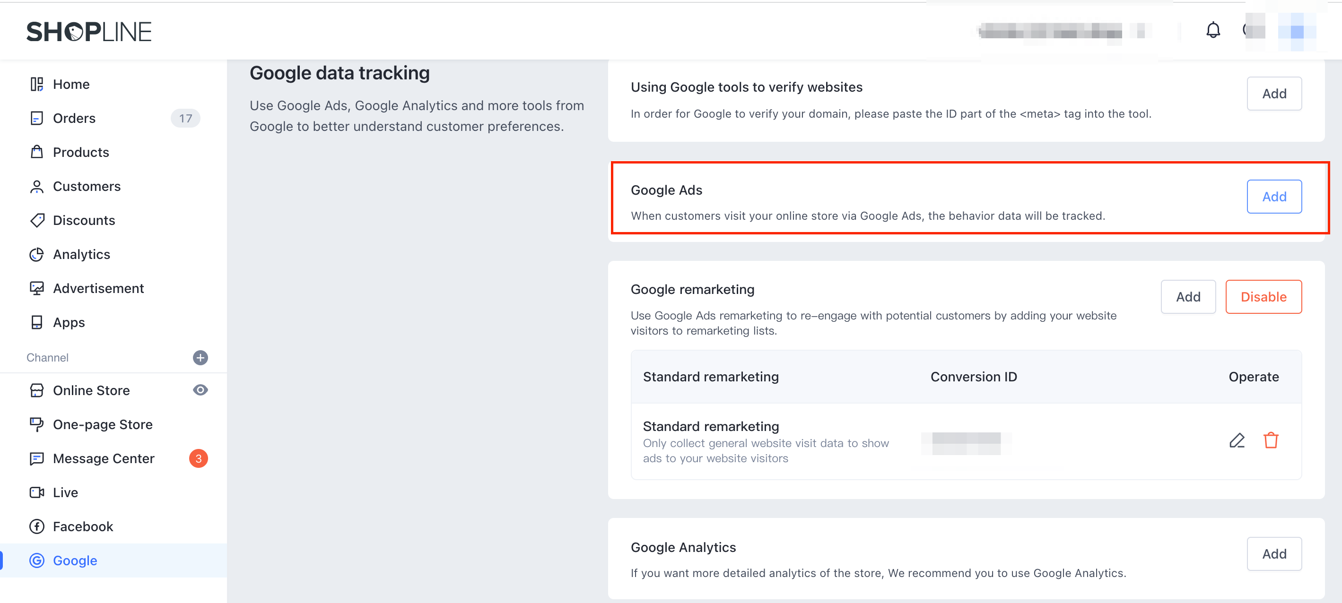Viewport: 1342px width, 603px height.
Task: Go to the Products section
Action: (81, 152)
